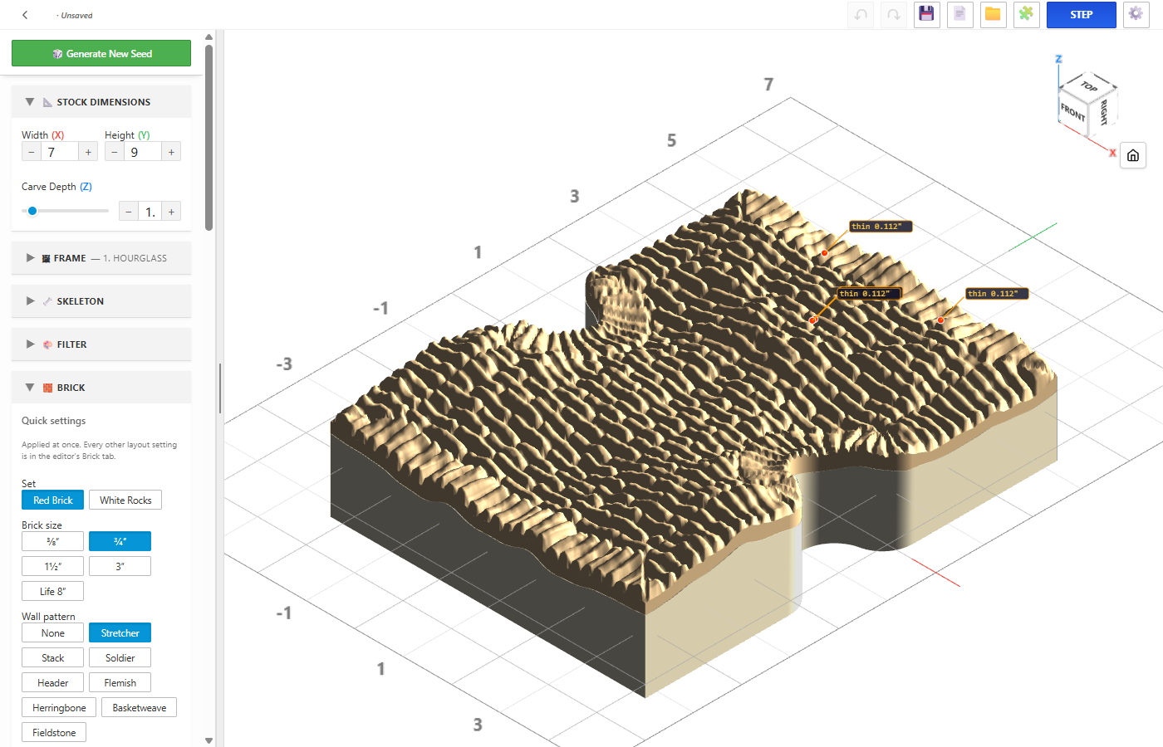Select the RIGHT face of the view cube
The height and width of the screenshot is (747, 1163).
(1104, 112)
